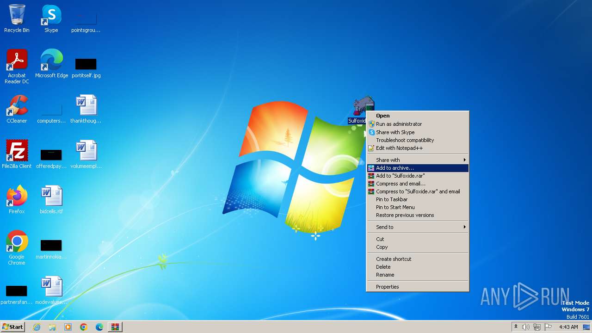592x333 pixels.
Task: Click the taskbar clock 4:43 AM
Action: click(x=568, y=327)
